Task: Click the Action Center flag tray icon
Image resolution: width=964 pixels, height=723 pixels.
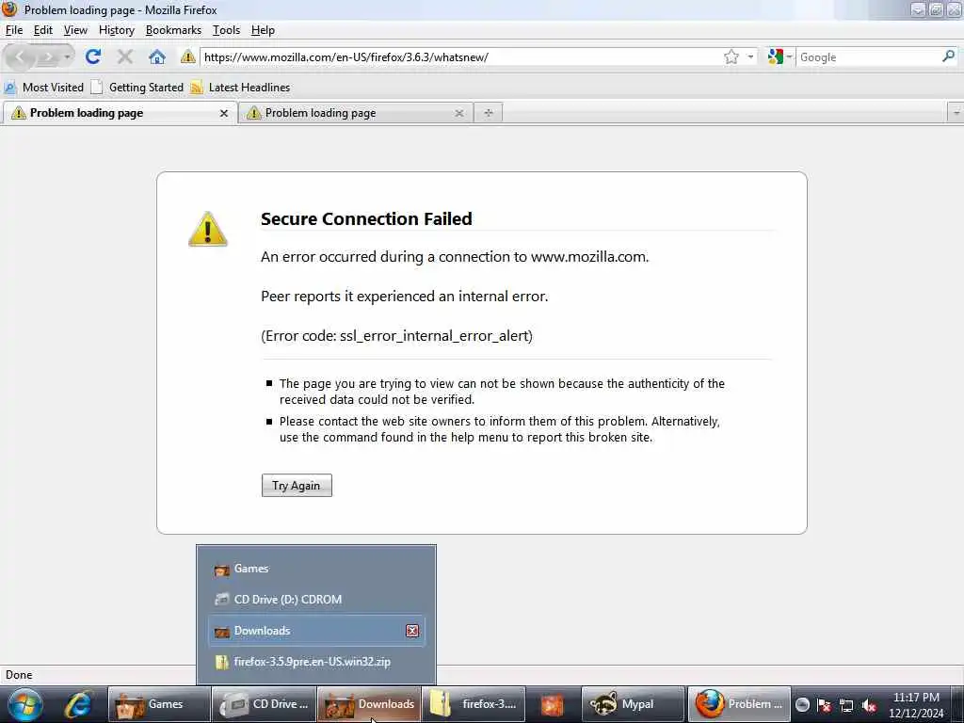Action: [824, 705]
